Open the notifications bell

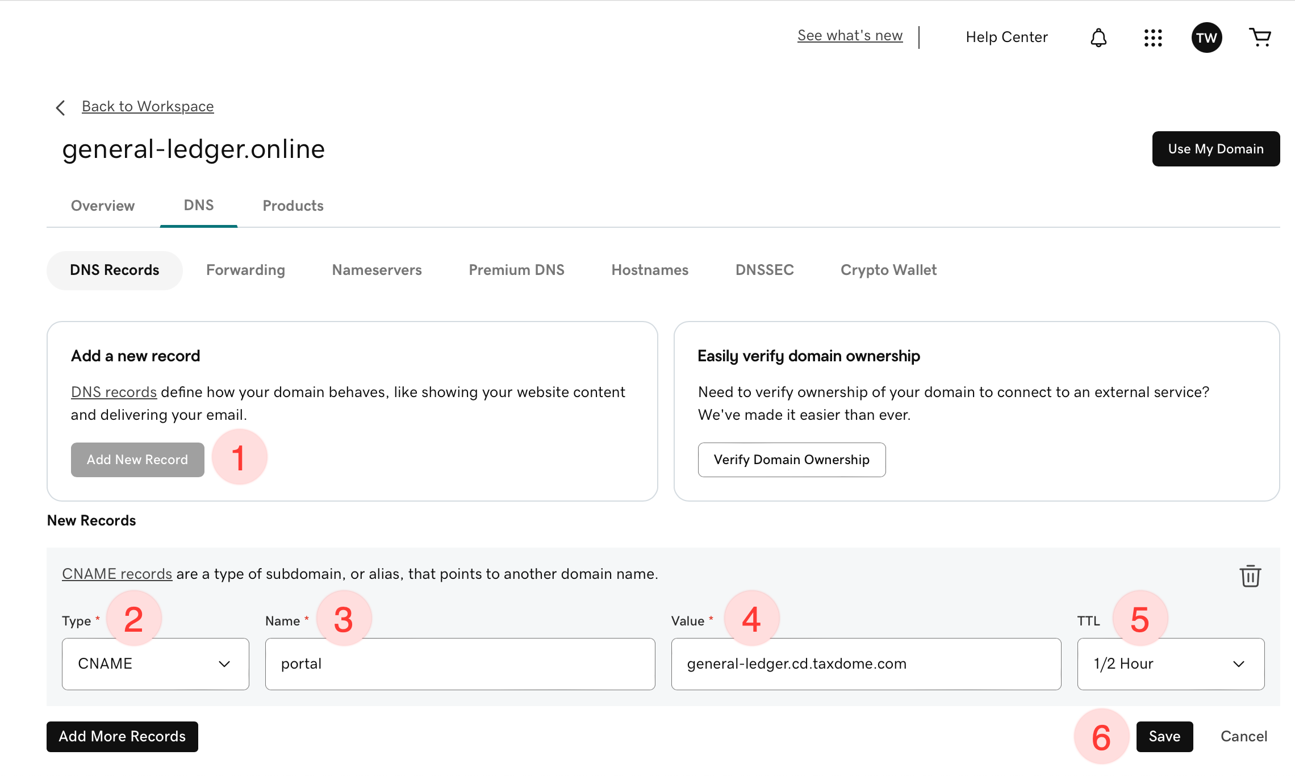coord(1098,37)
